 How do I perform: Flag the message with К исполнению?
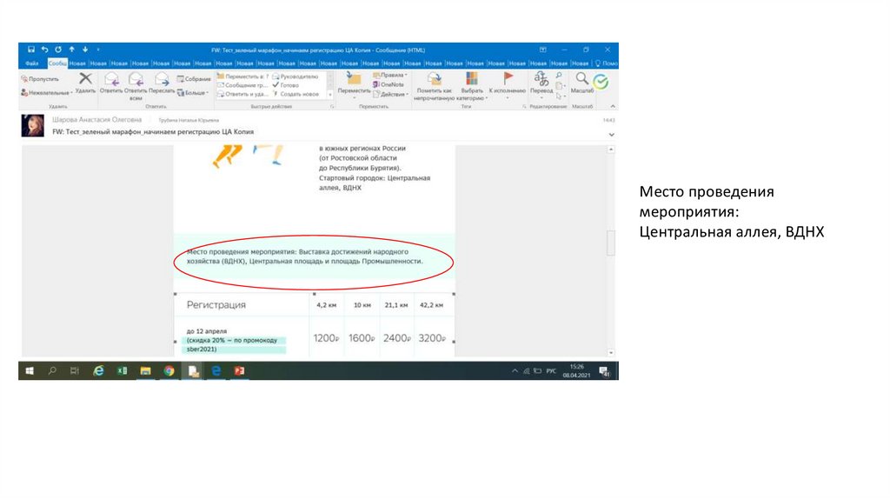(x=508, y=84)
